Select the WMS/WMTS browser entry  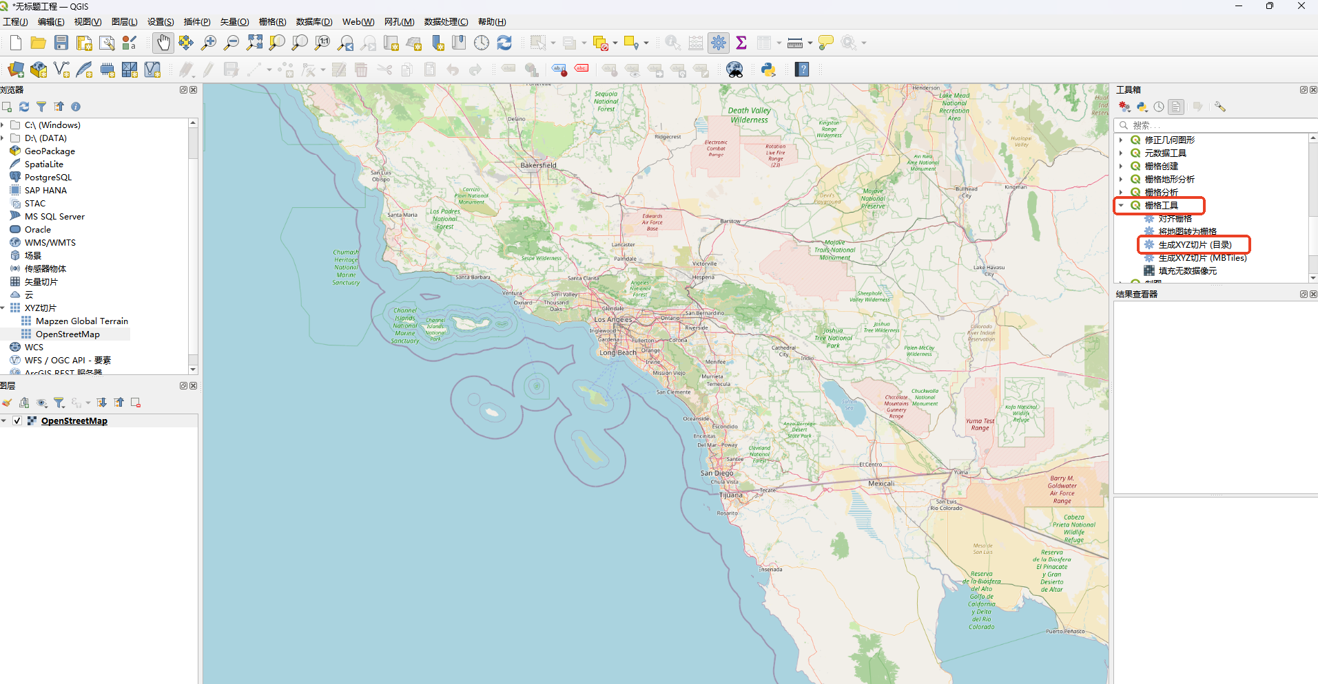[x=50, y=243]
